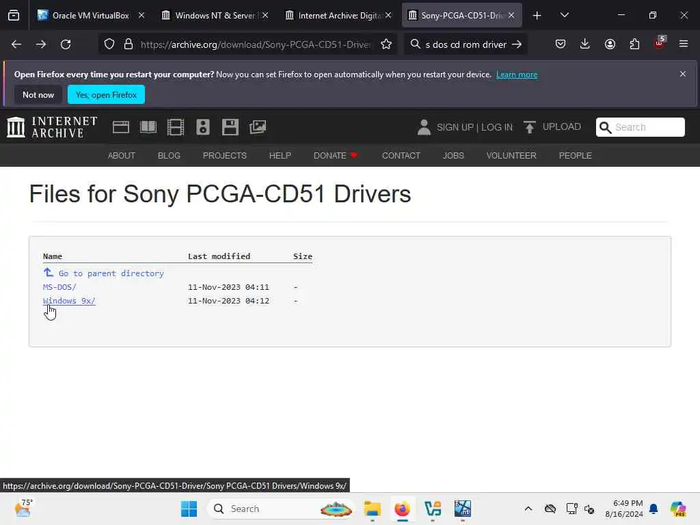Click the UPLOAD link text

(562, 126)
